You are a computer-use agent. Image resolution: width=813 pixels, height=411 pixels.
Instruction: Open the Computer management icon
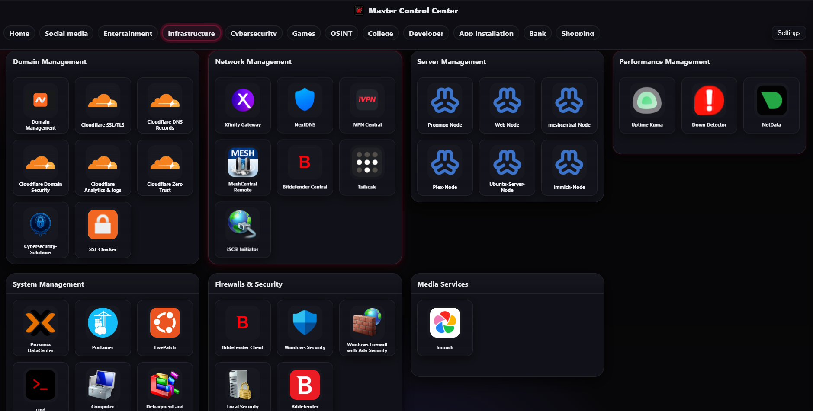103,387
